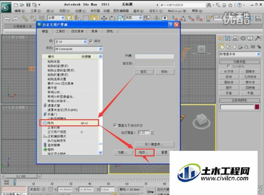264x195 pixels.
Task: Open the 组 dropdown showing 主 UI
Action: click(x=71, y=42)
